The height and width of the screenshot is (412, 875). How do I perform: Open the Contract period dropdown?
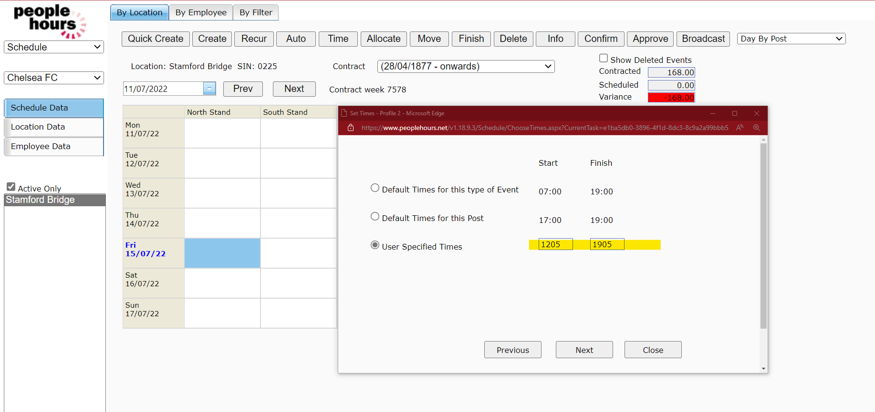point(466,66)
